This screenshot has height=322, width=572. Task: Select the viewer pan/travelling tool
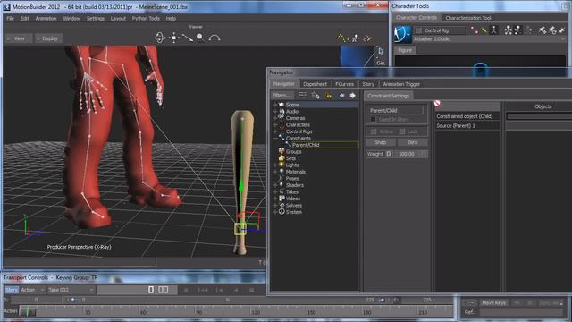pos(174,38)
